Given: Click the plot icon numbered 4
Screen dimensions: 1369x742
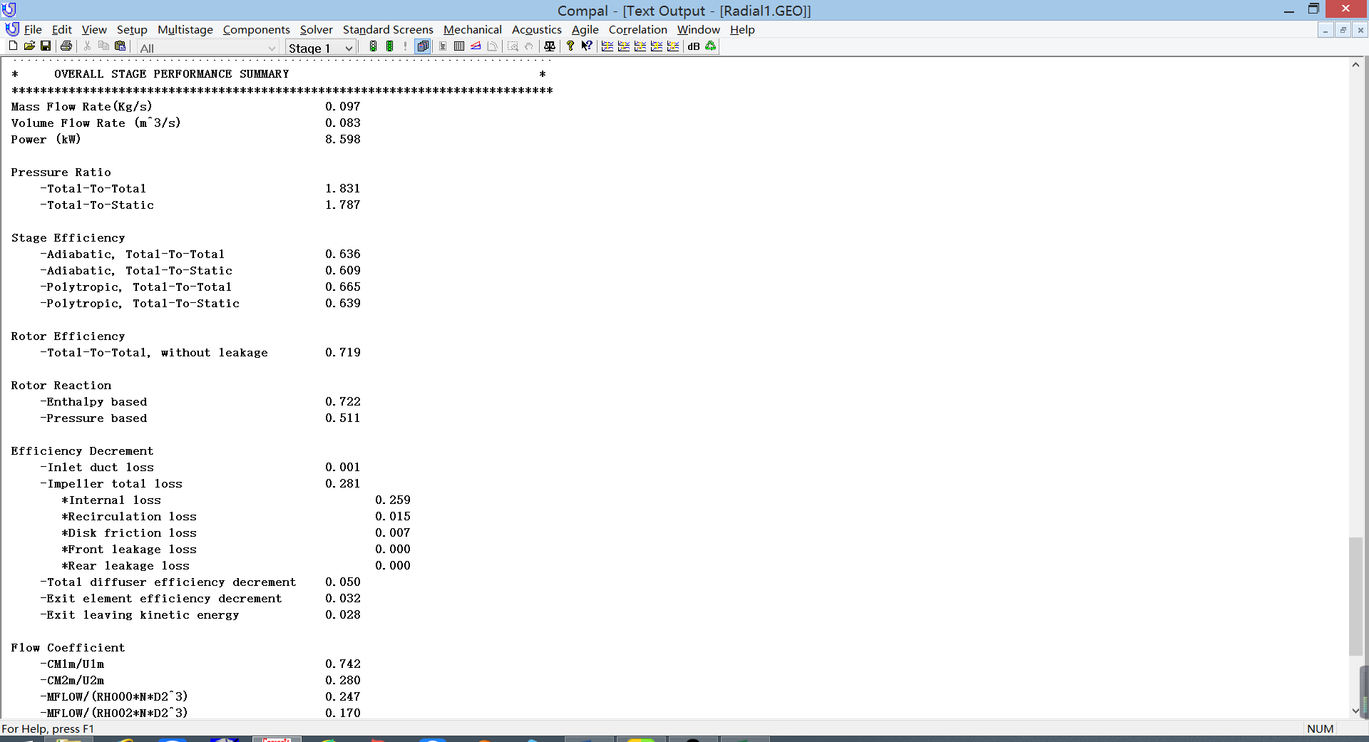Looking at the screenshot, I should pos(657,46).
